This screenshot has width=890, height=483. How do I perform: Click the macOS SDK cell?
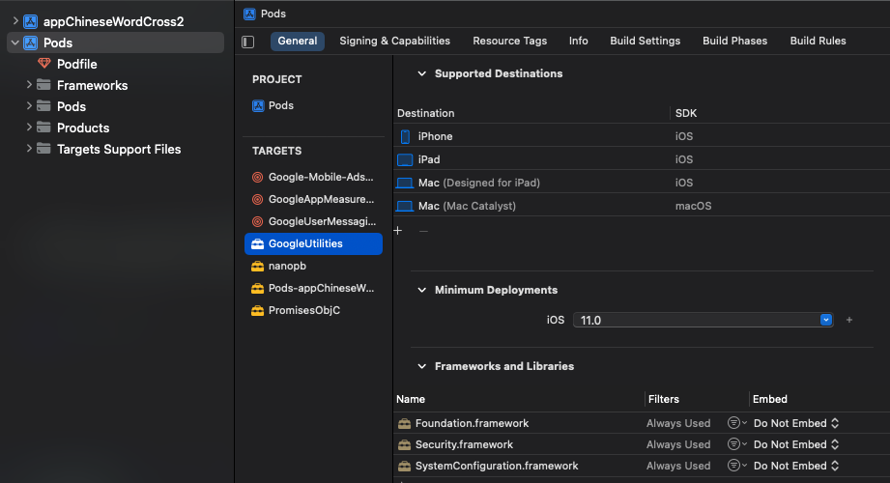(693, 206)
